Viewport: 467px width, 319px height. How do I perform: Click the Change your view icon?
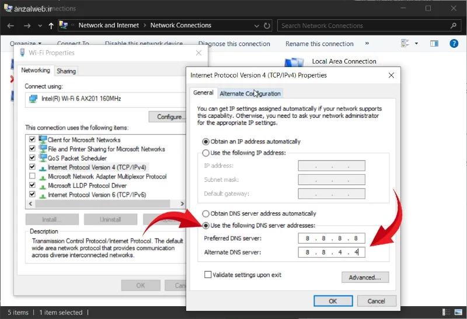coord(405,43)
